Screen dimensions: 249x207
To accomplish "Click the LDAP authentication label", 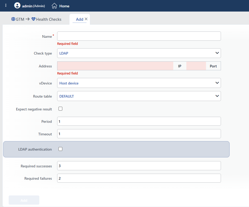I will tap(35, 149).
